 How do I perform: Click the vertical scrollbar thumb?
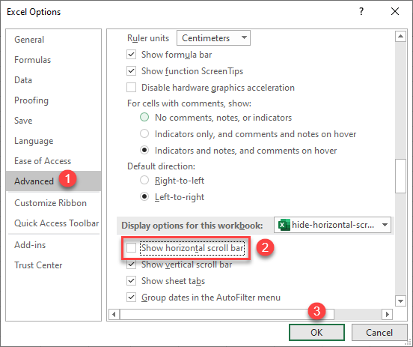point(400,176)
